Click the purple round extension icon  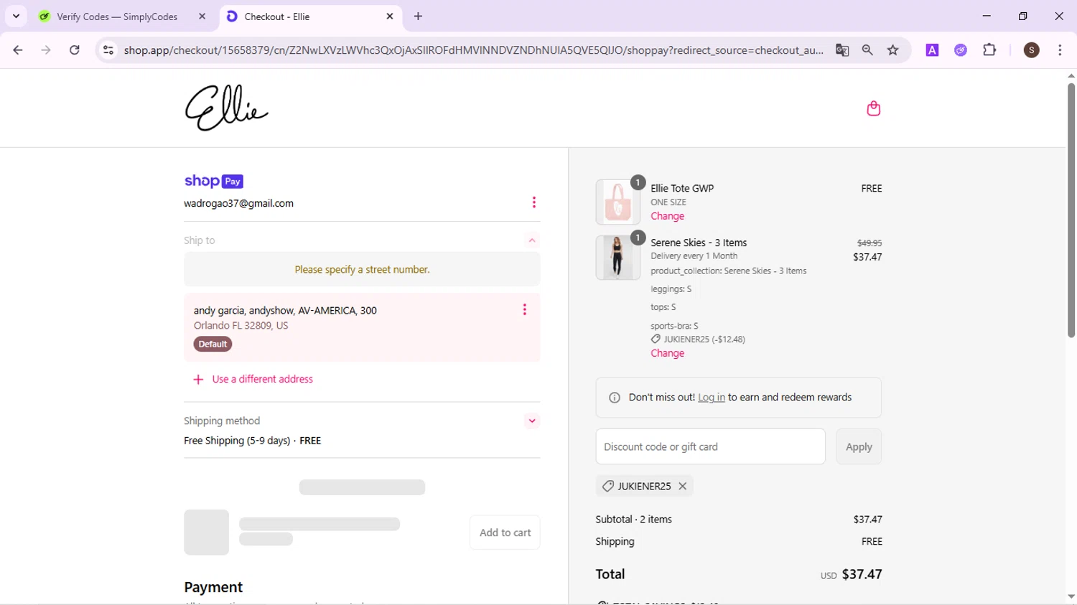961,50
